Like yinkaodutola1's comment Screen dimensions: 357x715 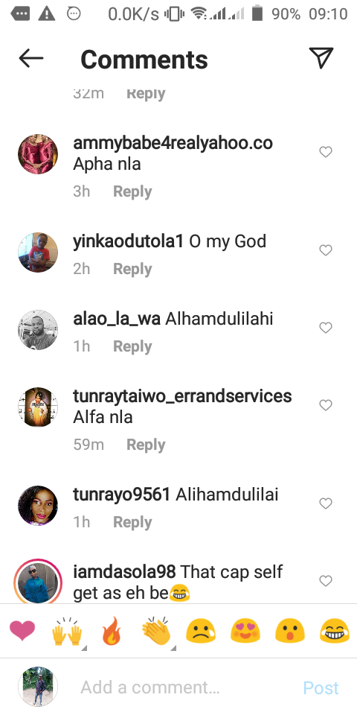pyautogui.click(x=326, y=250)
